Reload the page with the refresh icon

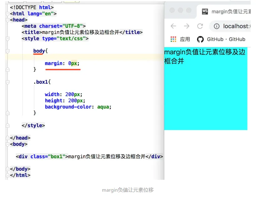point(200,26)
